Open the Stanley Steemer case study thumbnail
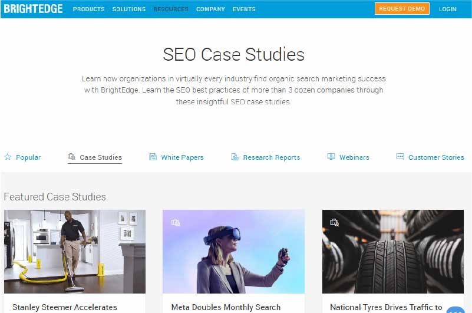Viewport: 472px width, 313px height. coord(75,252)
